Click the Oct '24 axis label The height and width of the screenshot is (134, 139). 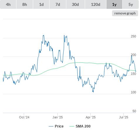[24, 117]
